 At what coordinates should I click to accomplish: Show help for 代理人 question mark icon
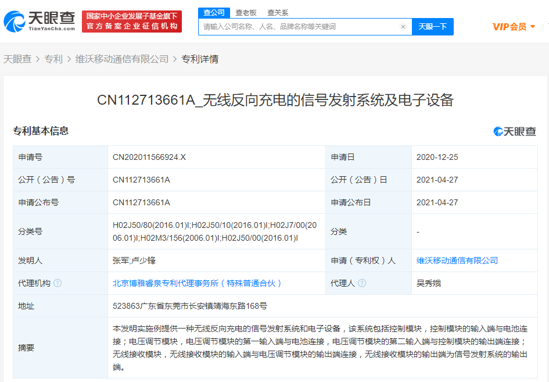pyautogui.click(x=363, y=283)
